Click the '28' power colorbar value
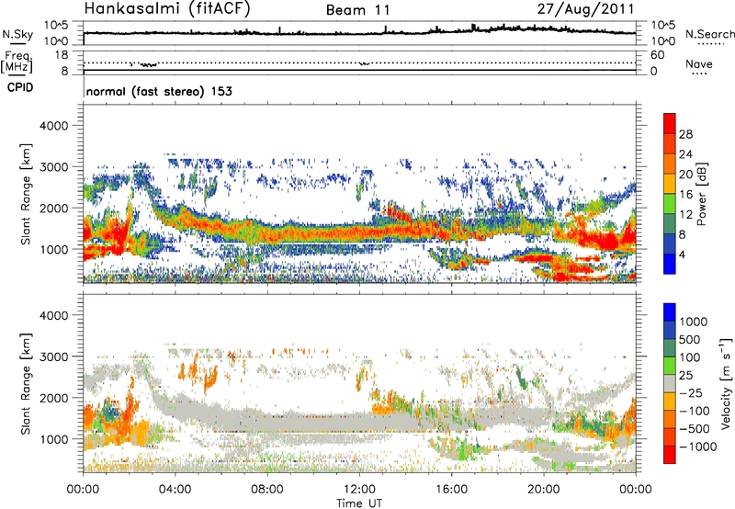Screen dimensions: 735x509 (x=685, y=134)
